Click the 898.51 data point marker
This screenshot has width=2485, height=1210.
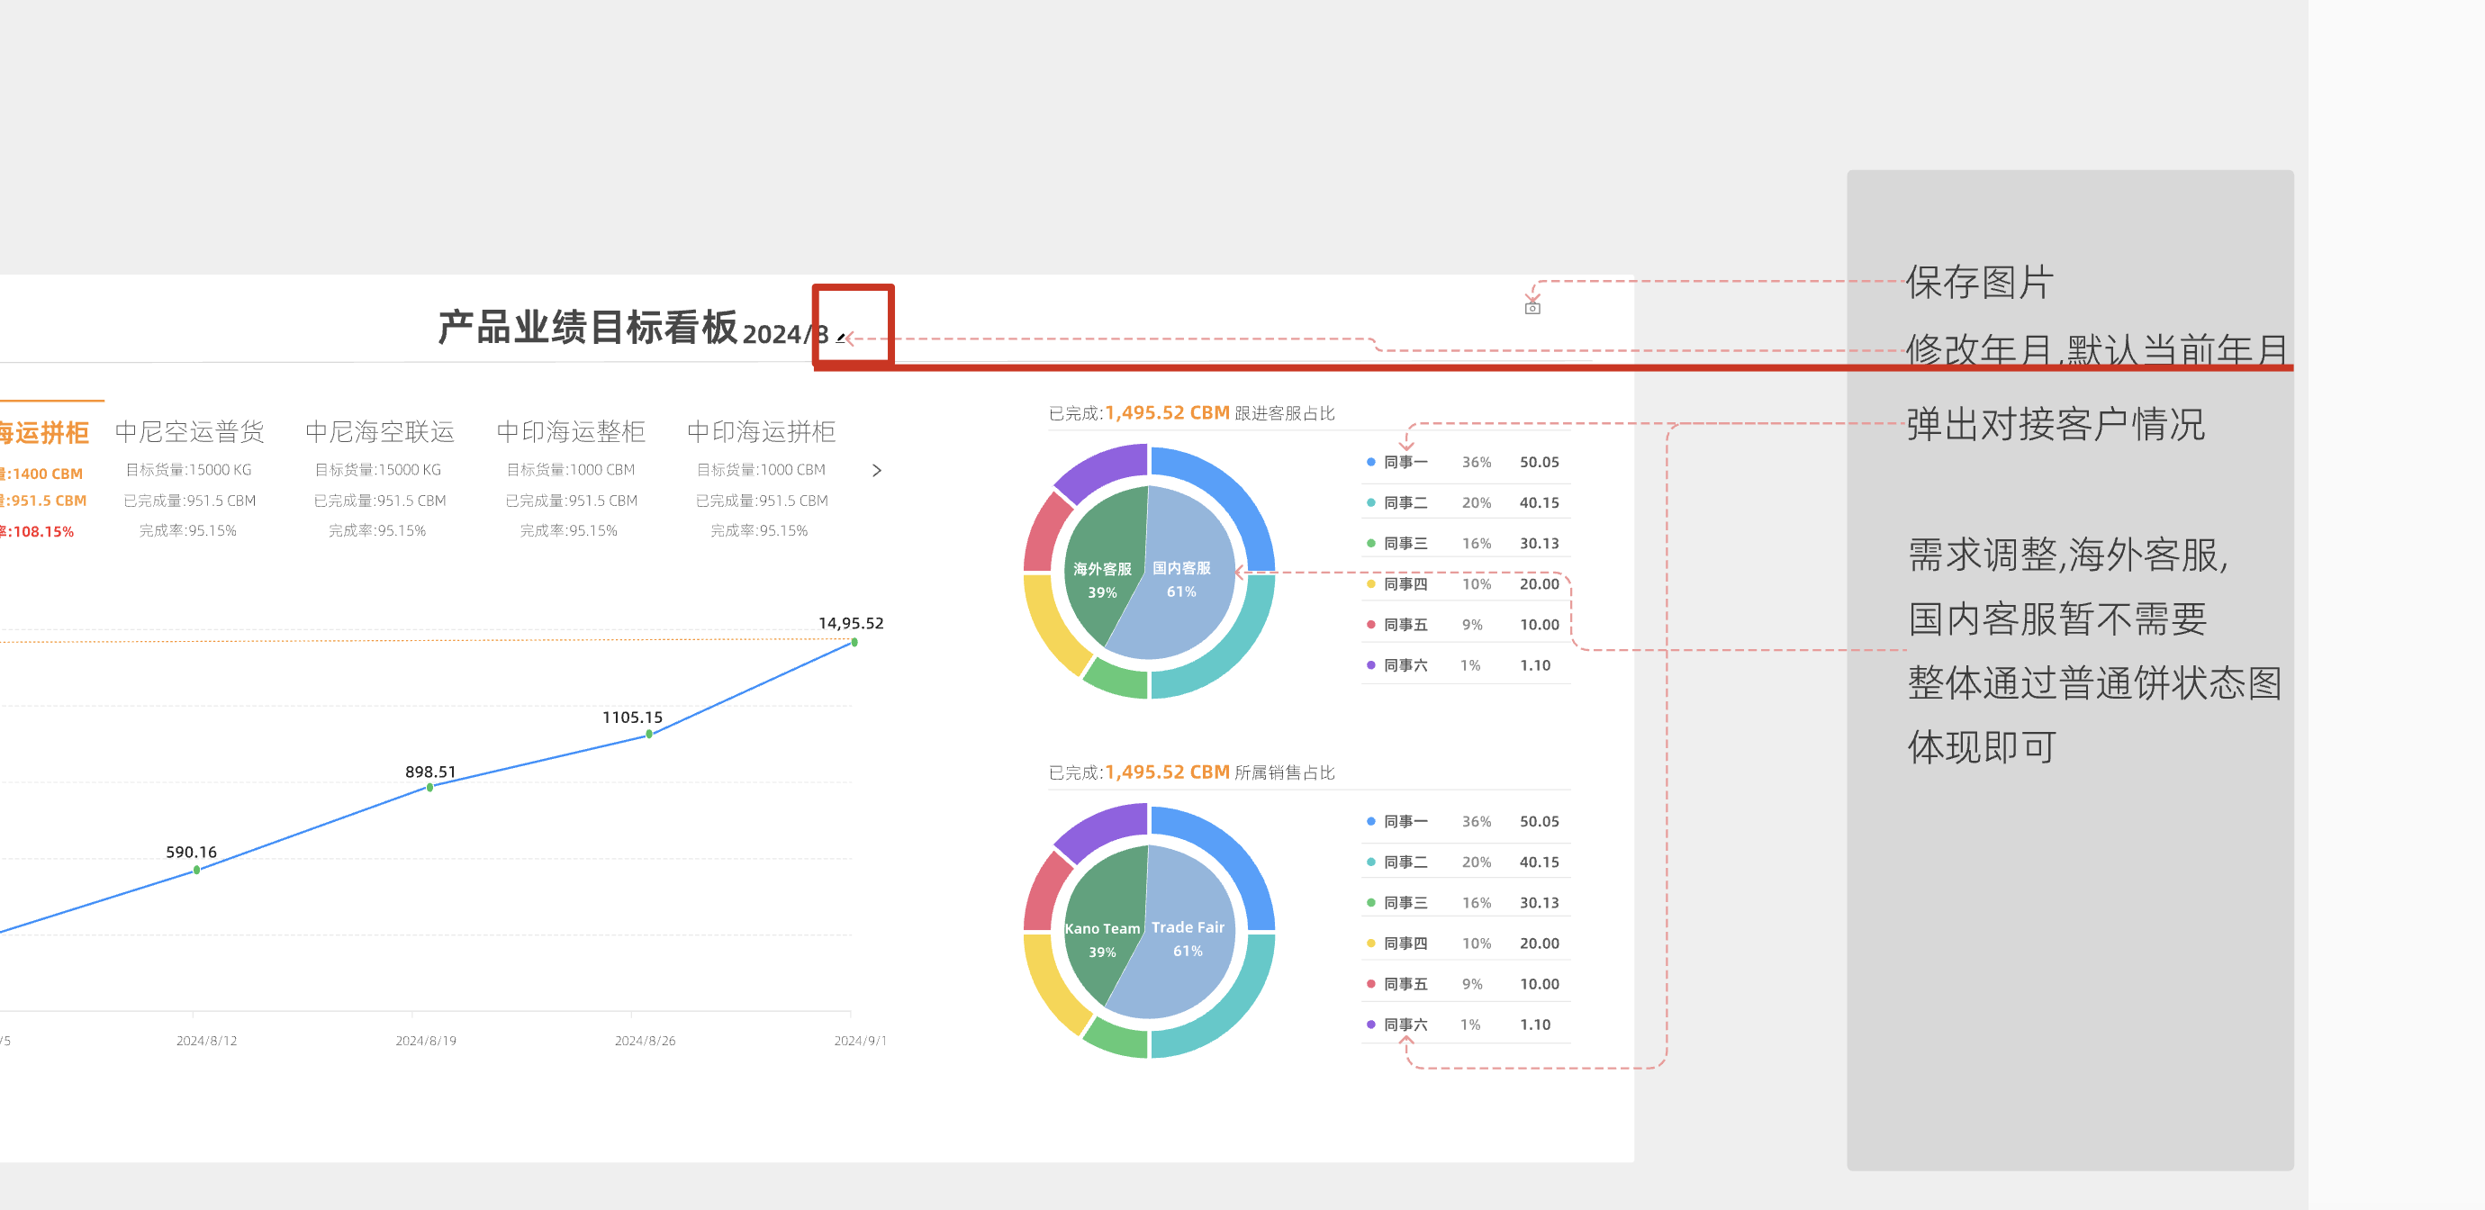tap(429, 788)
